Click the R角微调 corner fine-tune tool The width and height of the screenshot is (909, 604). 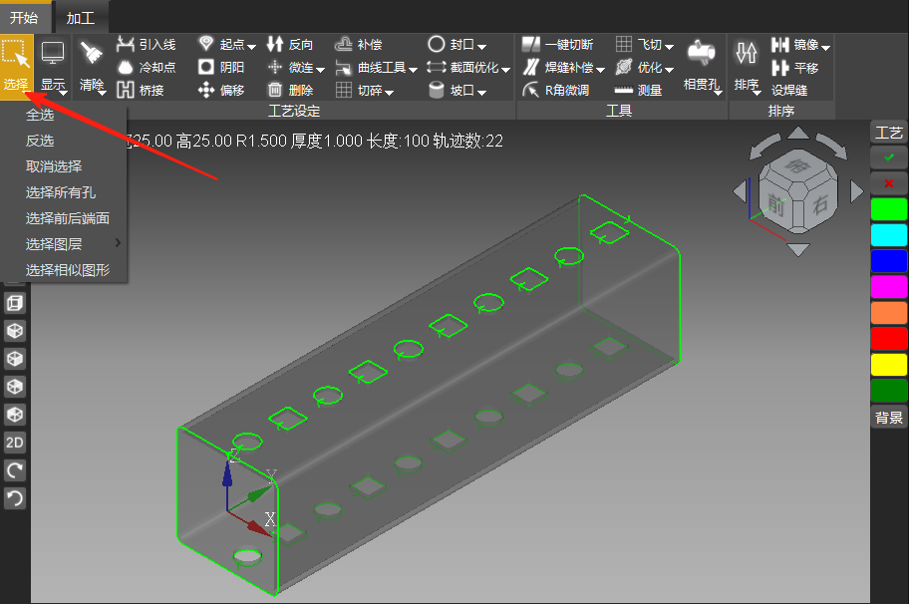(x=557, y=91)
